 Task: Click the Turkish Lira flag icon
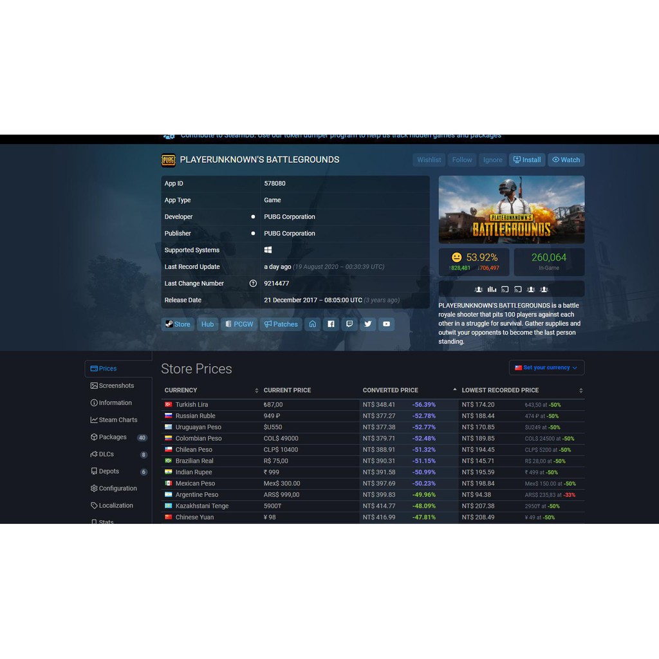pos(168,404)
